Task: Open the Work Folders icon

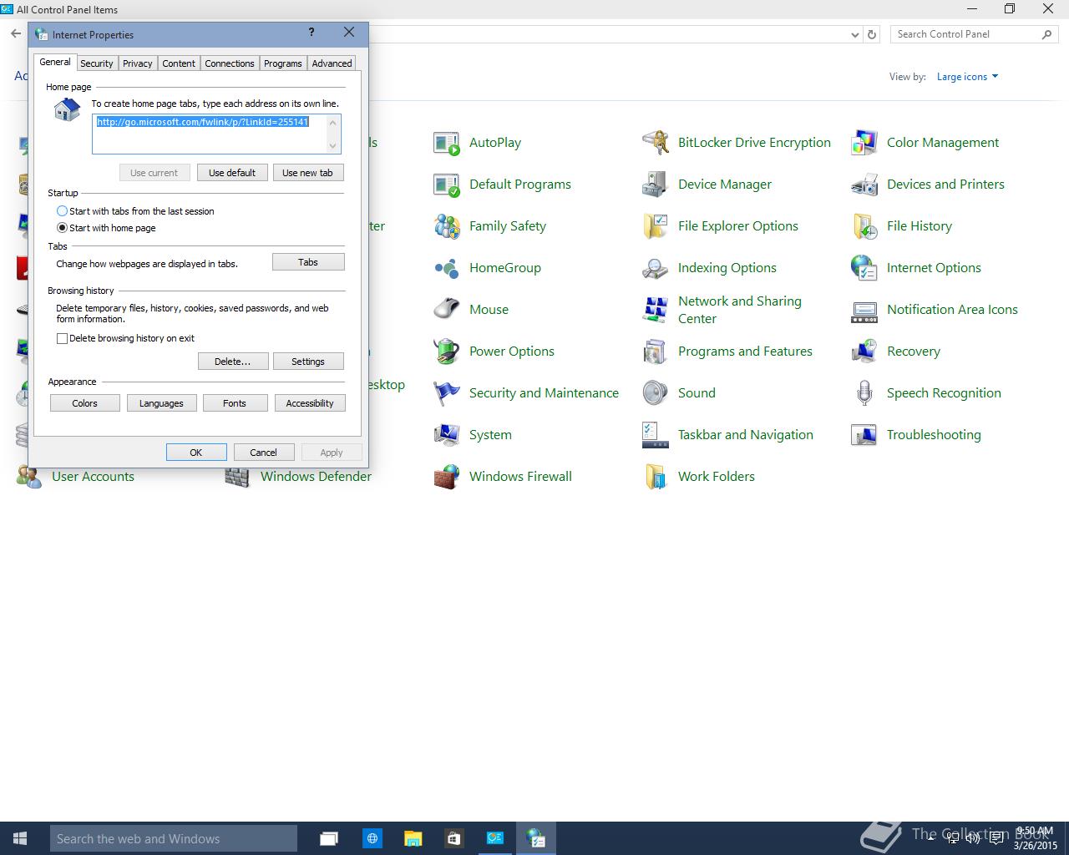Action: (x=656, y=477)
